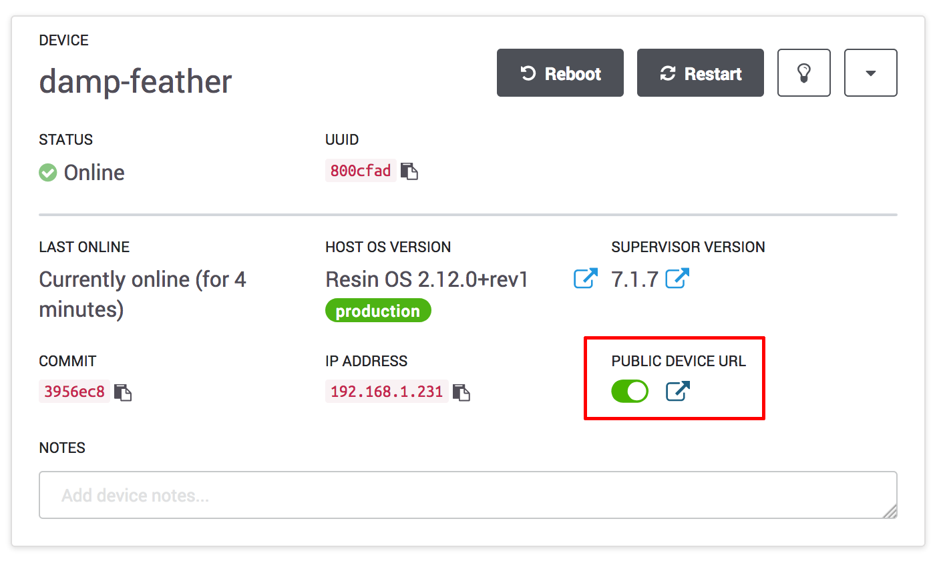
Task: Toggle the device's online status indicator
Action: pos(47,172)
